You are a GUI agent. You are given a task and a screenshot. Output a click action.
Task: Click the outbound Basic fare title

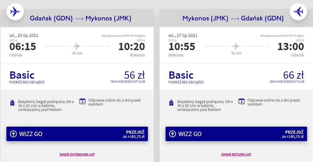[22, 75]
